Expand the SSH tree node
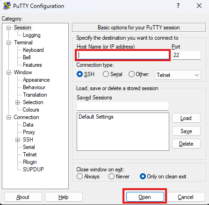The image size is (209, 205). click(x=17, y=140)
